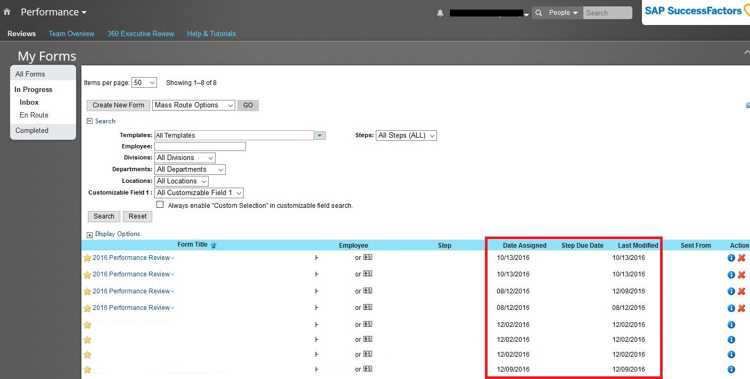This screenshot has width=750, height=379.
Task: Open the Steps dropdown
Action: tap(406, 136)
